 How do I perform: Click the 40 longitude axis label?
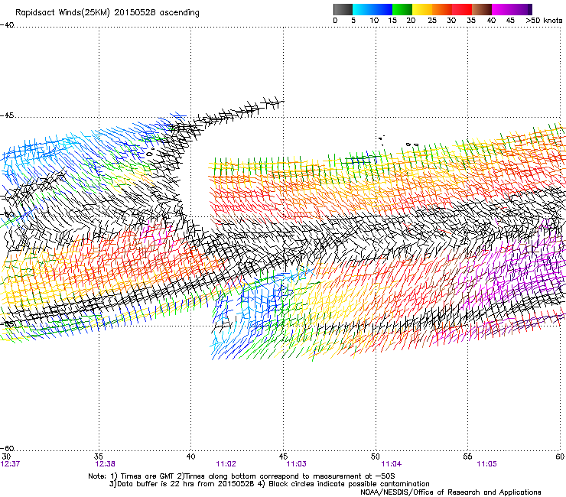tap(190, 456)
